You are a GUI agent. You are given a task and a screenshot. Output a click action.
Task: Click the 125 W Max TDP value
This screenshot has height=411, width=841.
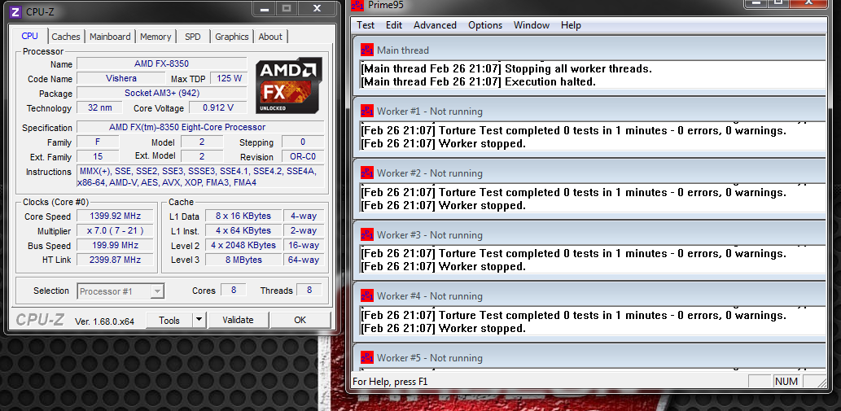[229, 78]
